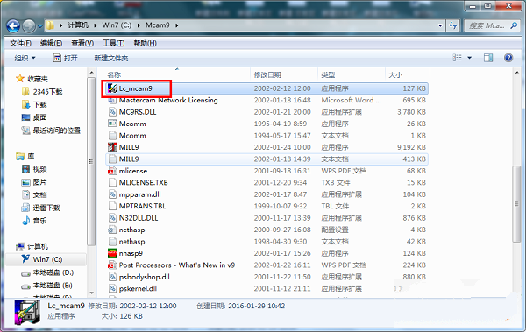526x332 pixels.
Task: Select 收藏夹 in navigation pane
Action: [38, 79]
